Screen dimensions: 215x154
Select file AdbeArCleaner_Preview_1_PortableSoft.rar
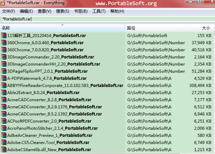pos(50,135)
